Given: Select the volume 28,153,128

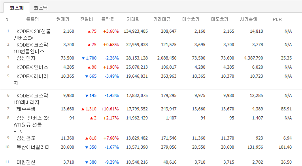Looking at the screenshot, I should coord(137,58).
